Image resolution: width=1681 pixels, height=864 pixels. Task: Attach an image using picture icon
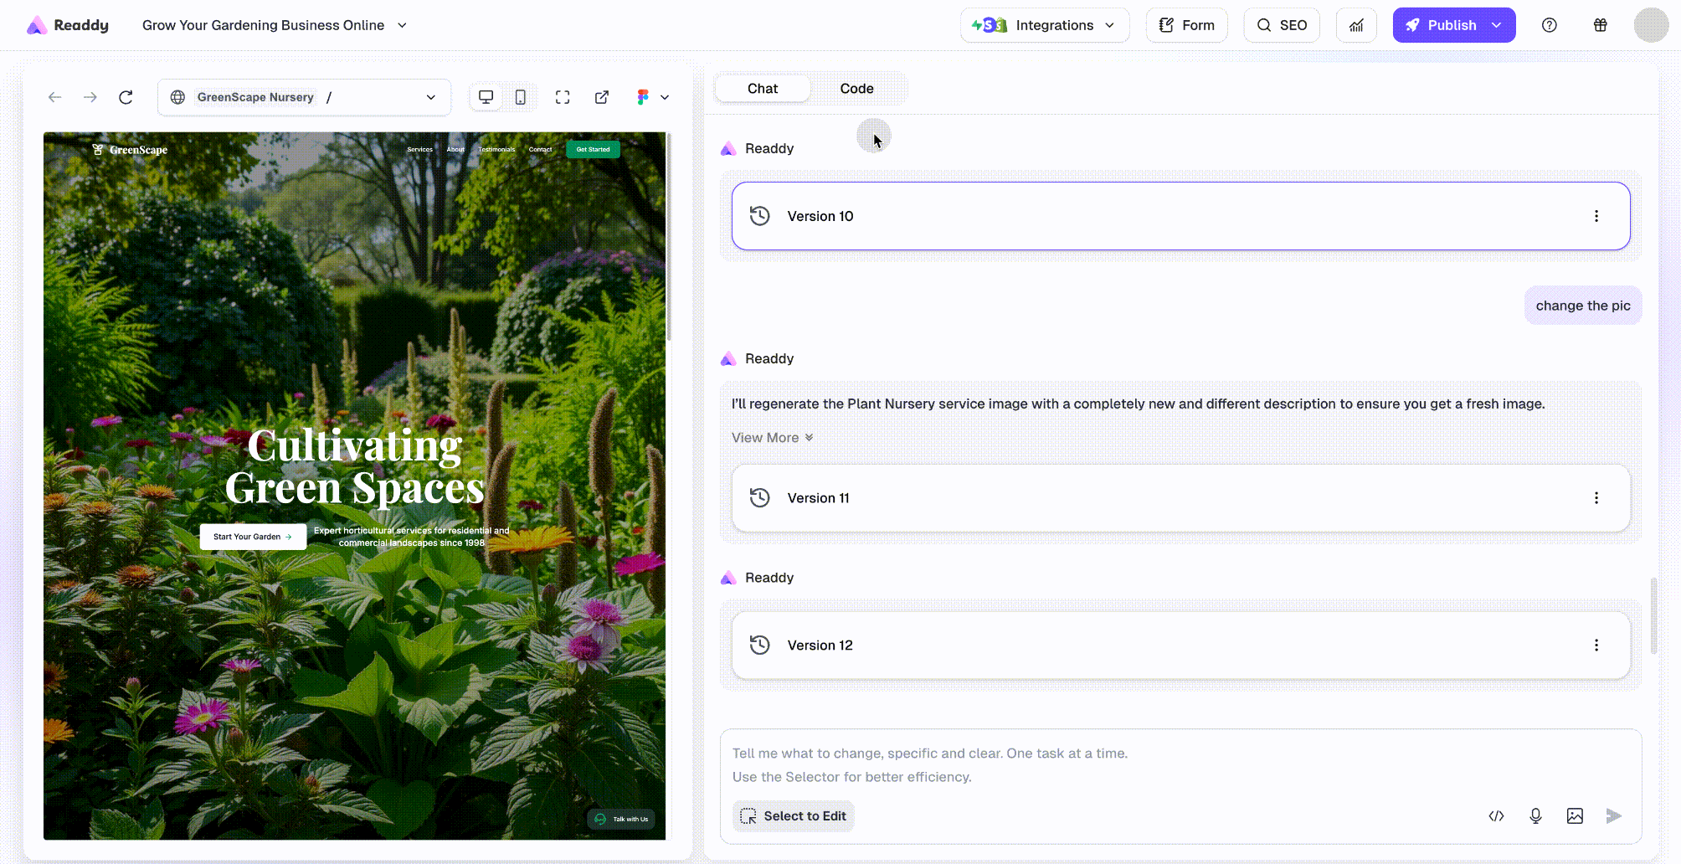coord(1575,815)
